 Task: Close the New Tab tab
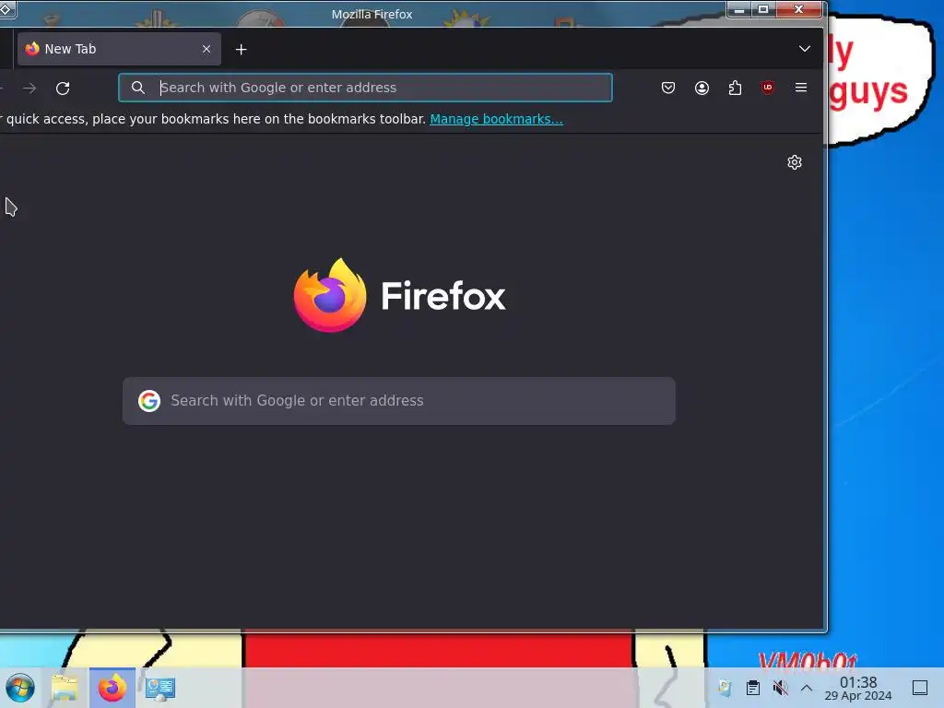(206, 49)
